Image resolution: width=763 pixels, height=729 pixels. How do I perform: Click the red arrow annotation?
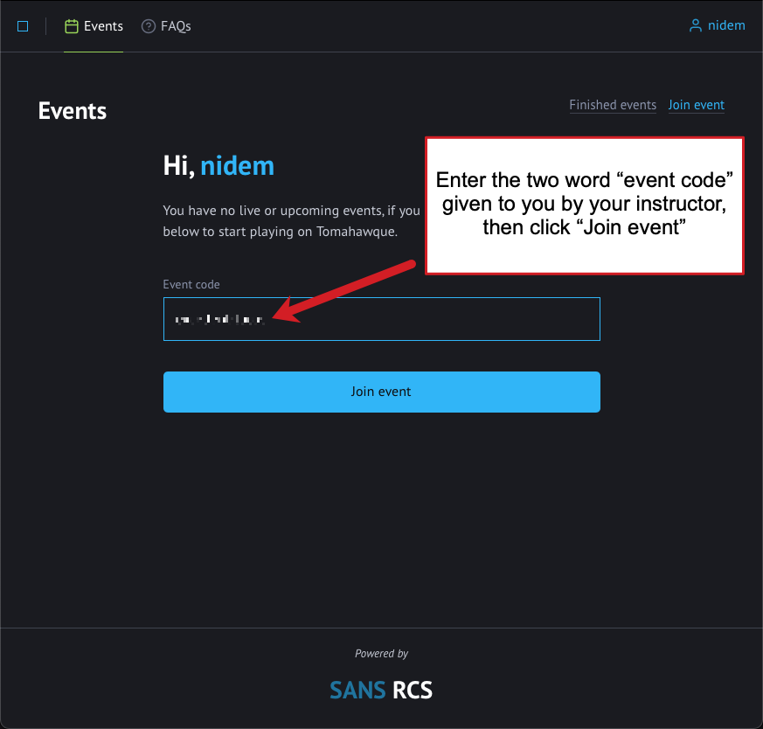point(343,291)
